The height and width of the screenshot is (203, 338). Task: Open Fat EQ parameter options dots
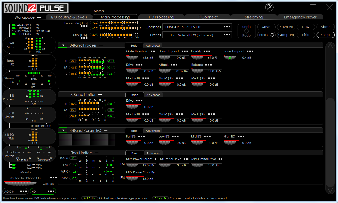[x=141, y=136]
